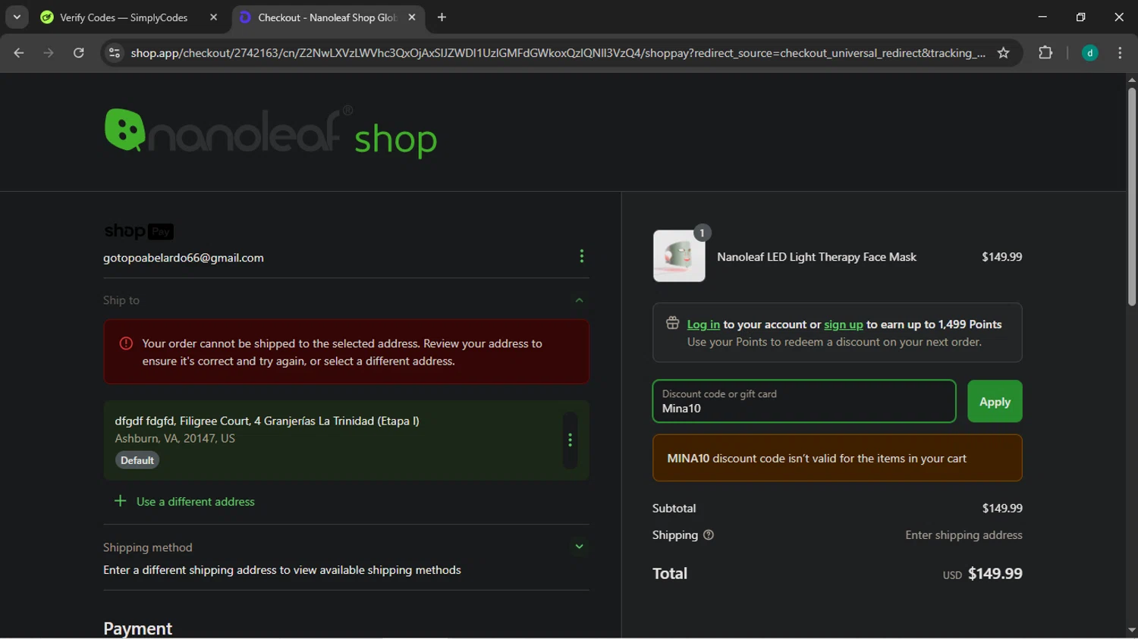The width and height of the screenshot is (1138, 639).
Task: Click the sign up link
Action: pyautogui.click(x=844, y=324)
